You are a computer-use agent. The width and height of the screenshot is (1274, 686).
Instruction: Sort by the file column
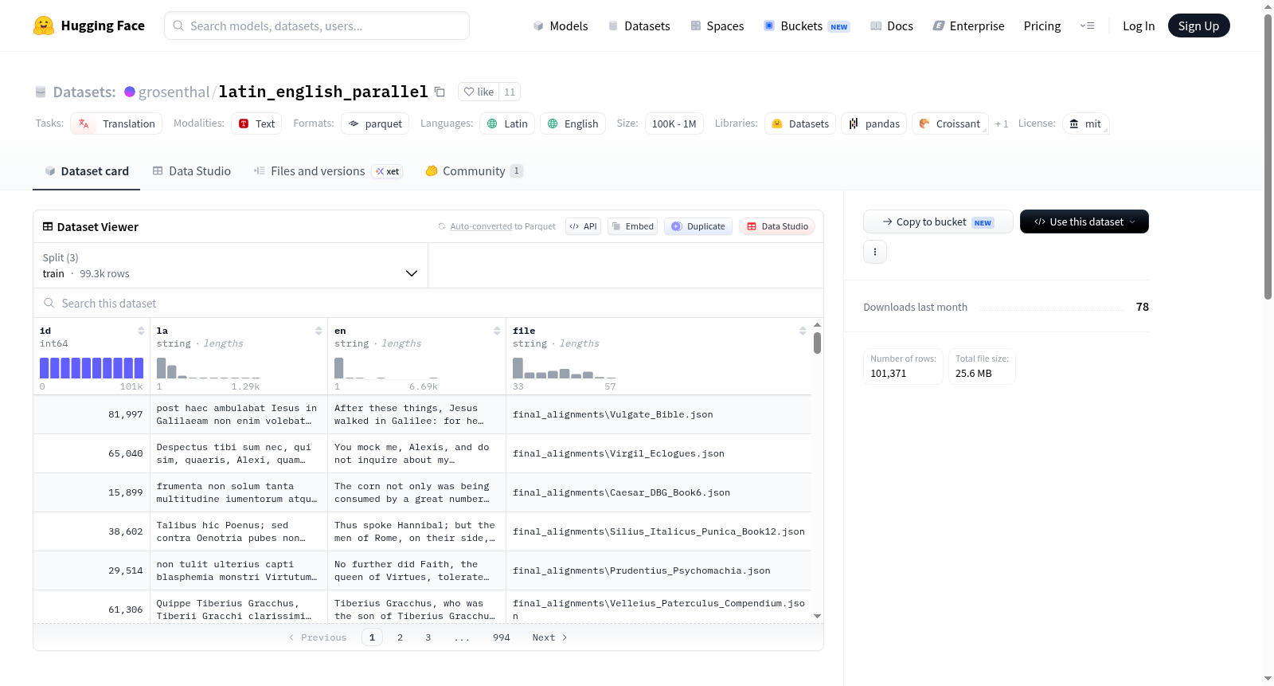pyautogui.click(x=803, y=331)
